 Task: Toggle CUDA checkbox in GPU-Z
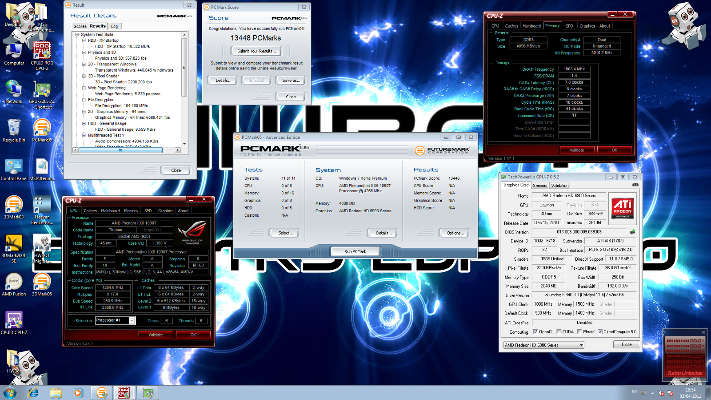[559, 332]
